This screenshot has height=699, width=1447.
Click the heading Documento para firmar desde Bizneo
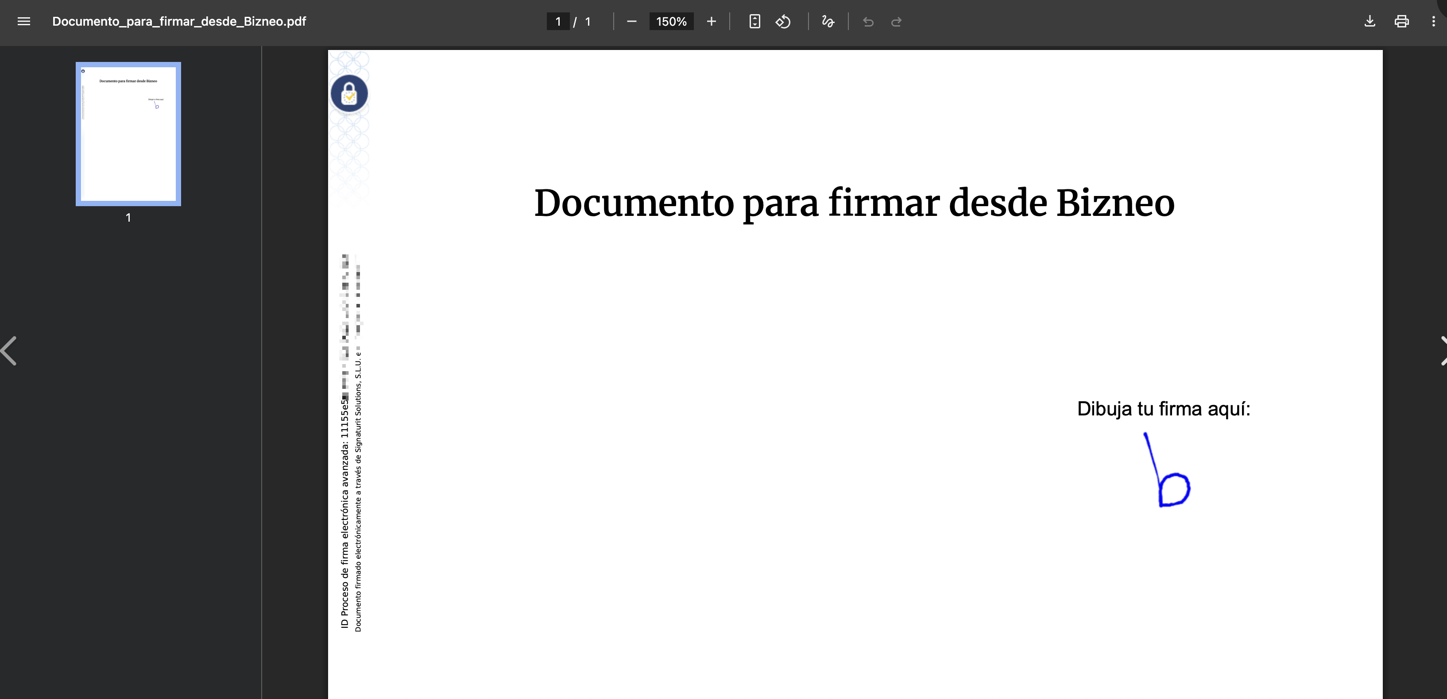pyautogui.click(x=854, y=203)
